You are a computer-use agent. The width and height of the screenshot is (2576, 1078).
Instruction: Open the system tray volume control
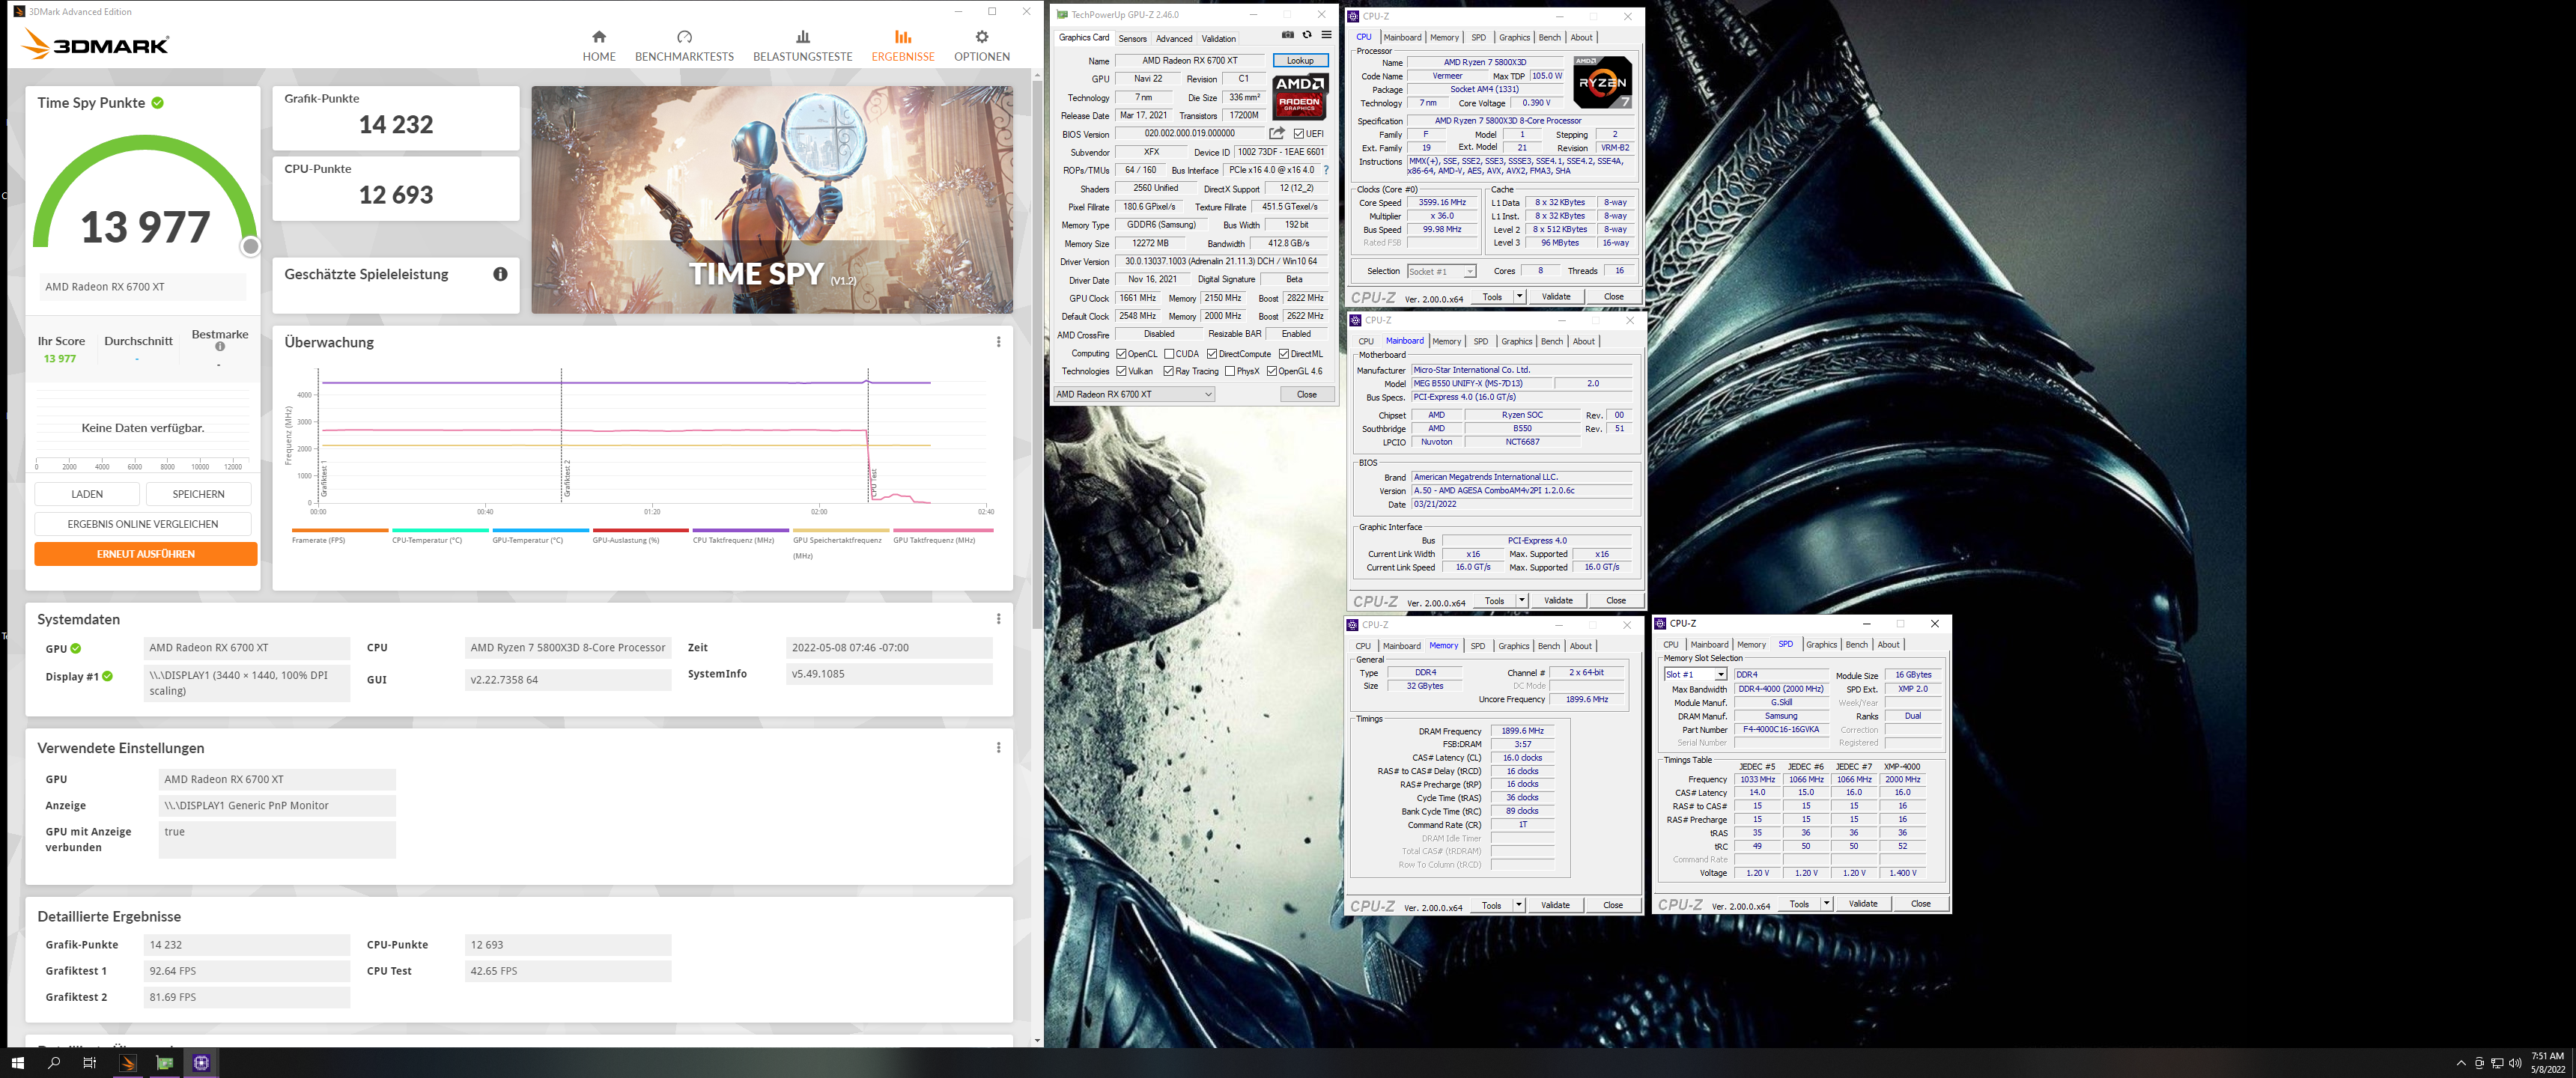(2515, 1063)
